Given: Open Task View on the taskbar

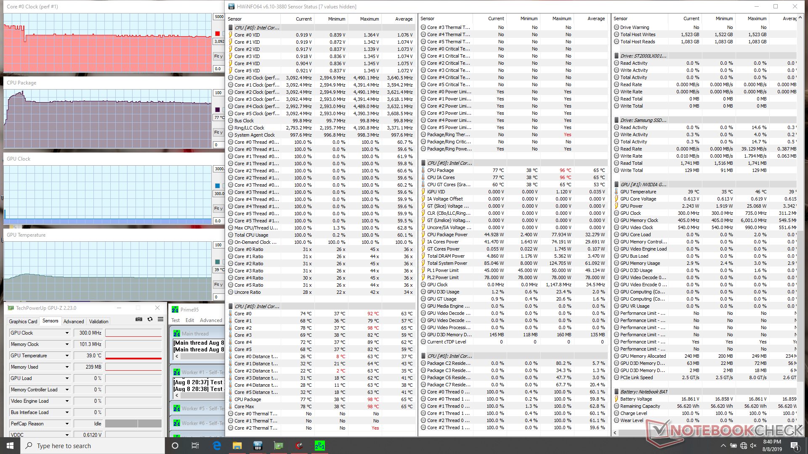Looking at the screenshot, I should tap(195, 446).
